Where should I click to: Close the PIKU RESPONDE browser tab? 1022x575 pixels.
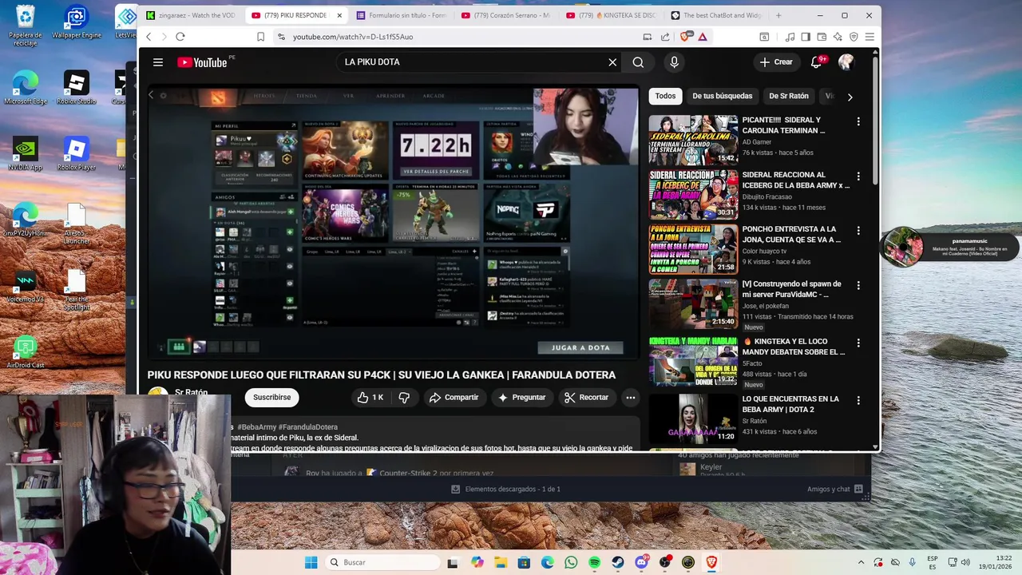tap(339, 15)
